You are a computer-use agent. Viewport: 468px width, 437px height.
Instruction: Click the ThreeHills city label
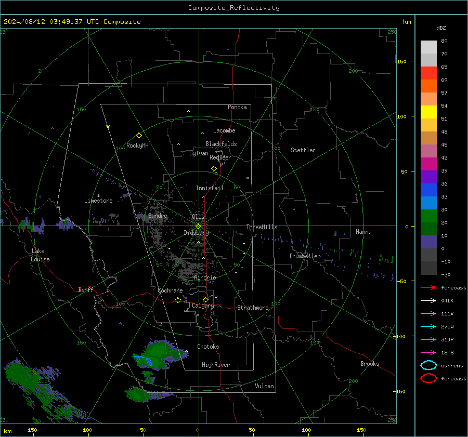click(x=262, y=227)
